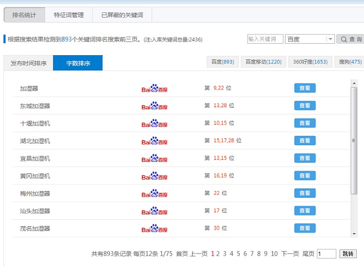Click the Baidu logo beside 湖北加湿机
This screenshot has height=267, width=364.
click(x=154, y=141)
